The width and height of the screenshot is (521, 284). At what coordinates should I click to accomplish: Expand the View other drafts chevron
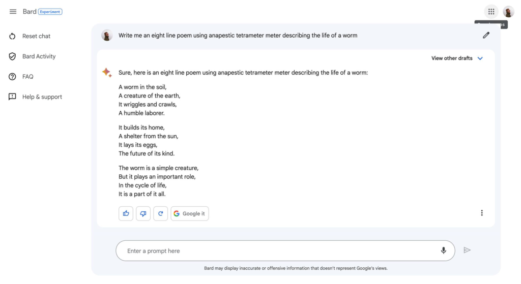click(x=480, y=58)
